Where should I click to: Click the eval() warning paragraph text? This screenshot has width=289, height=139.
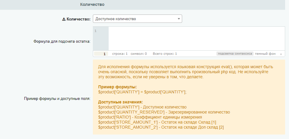pyautogui.click(x=186, y=72)
